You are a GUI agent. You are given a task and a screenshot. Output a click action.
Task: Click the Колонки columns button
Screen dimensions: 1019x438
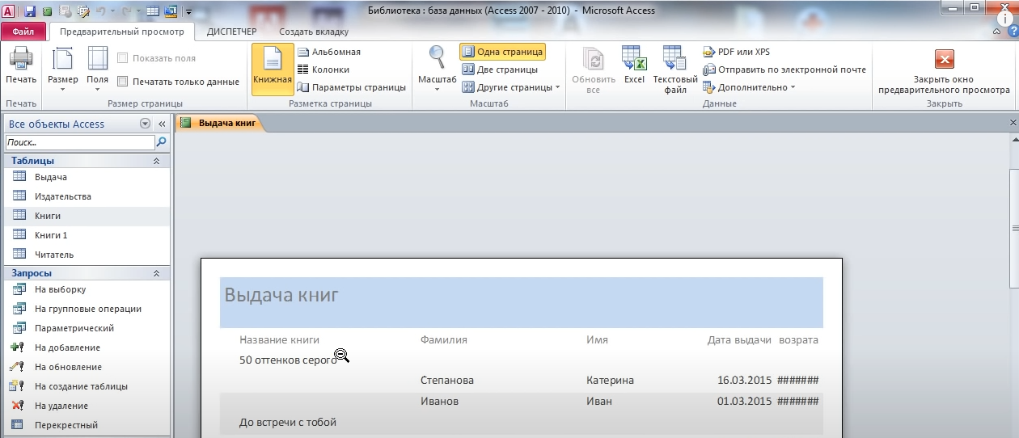click(x=323, y=69)
